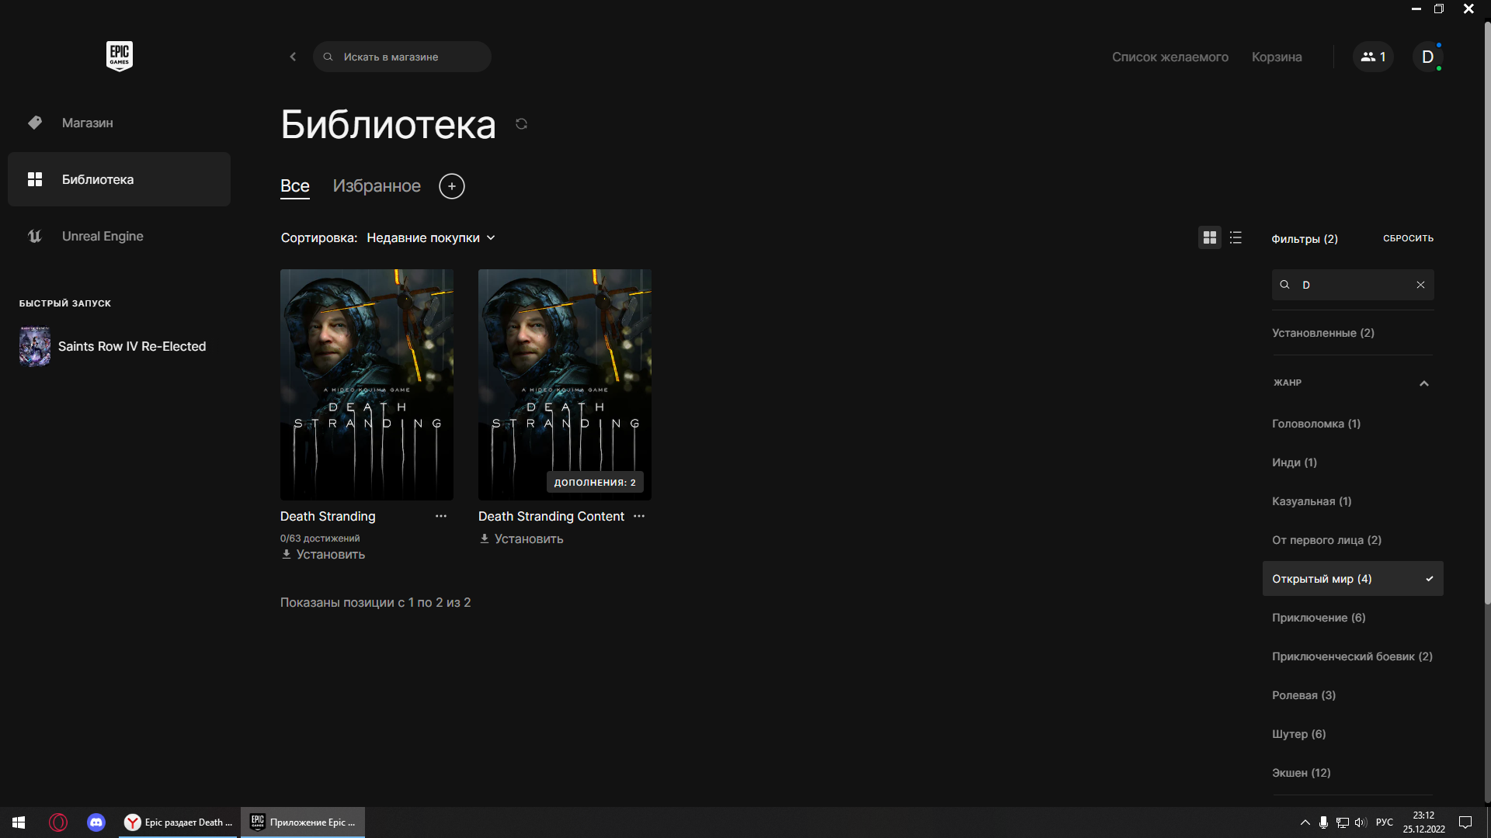Collapse the ЖАНР filter section

click(x=1424, y=383)
